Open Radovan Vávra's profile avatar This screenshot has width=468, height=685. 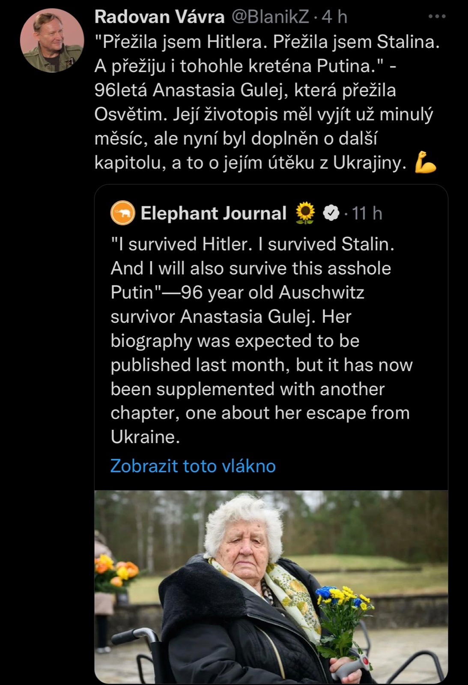coord(52,40)
